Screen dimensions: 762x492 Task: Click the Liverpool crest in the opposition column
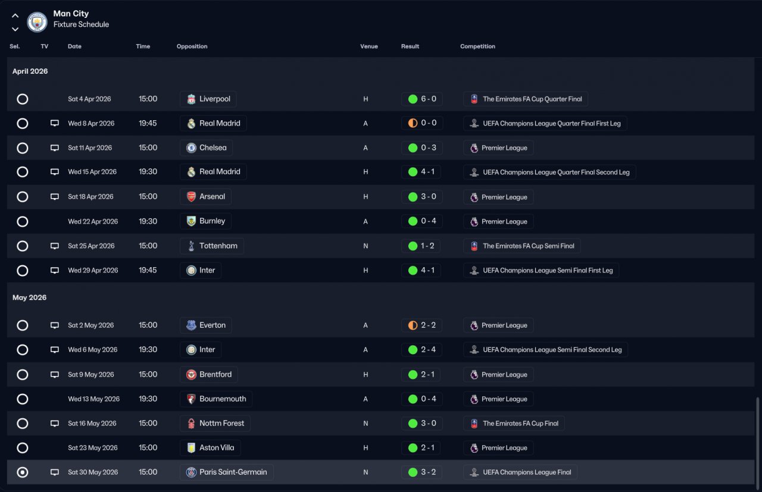click(x=191, y=99)
